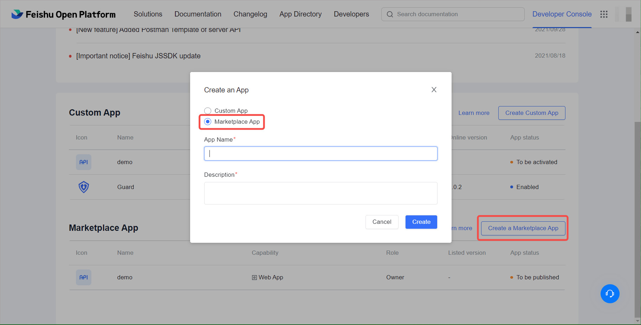
Task: Open the support headset chat button
Action: (610, 294)
